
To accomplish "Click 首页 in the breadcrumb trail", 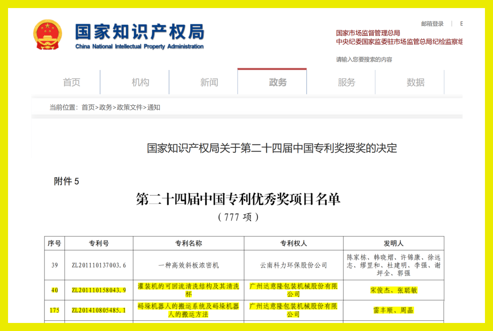I will point(88,108).
